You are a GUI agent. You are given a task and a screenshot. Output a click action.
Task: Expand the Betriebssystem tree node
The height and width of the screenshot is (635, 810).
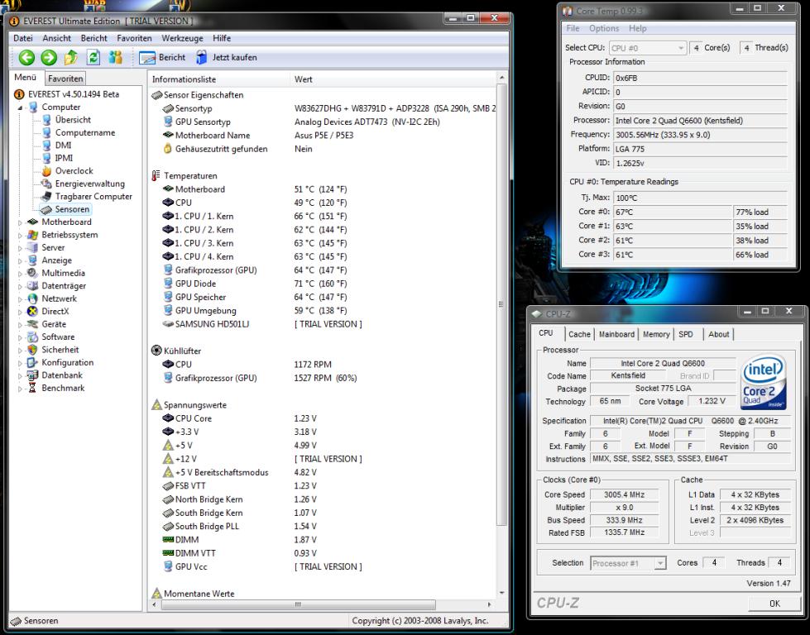point(20,235)
